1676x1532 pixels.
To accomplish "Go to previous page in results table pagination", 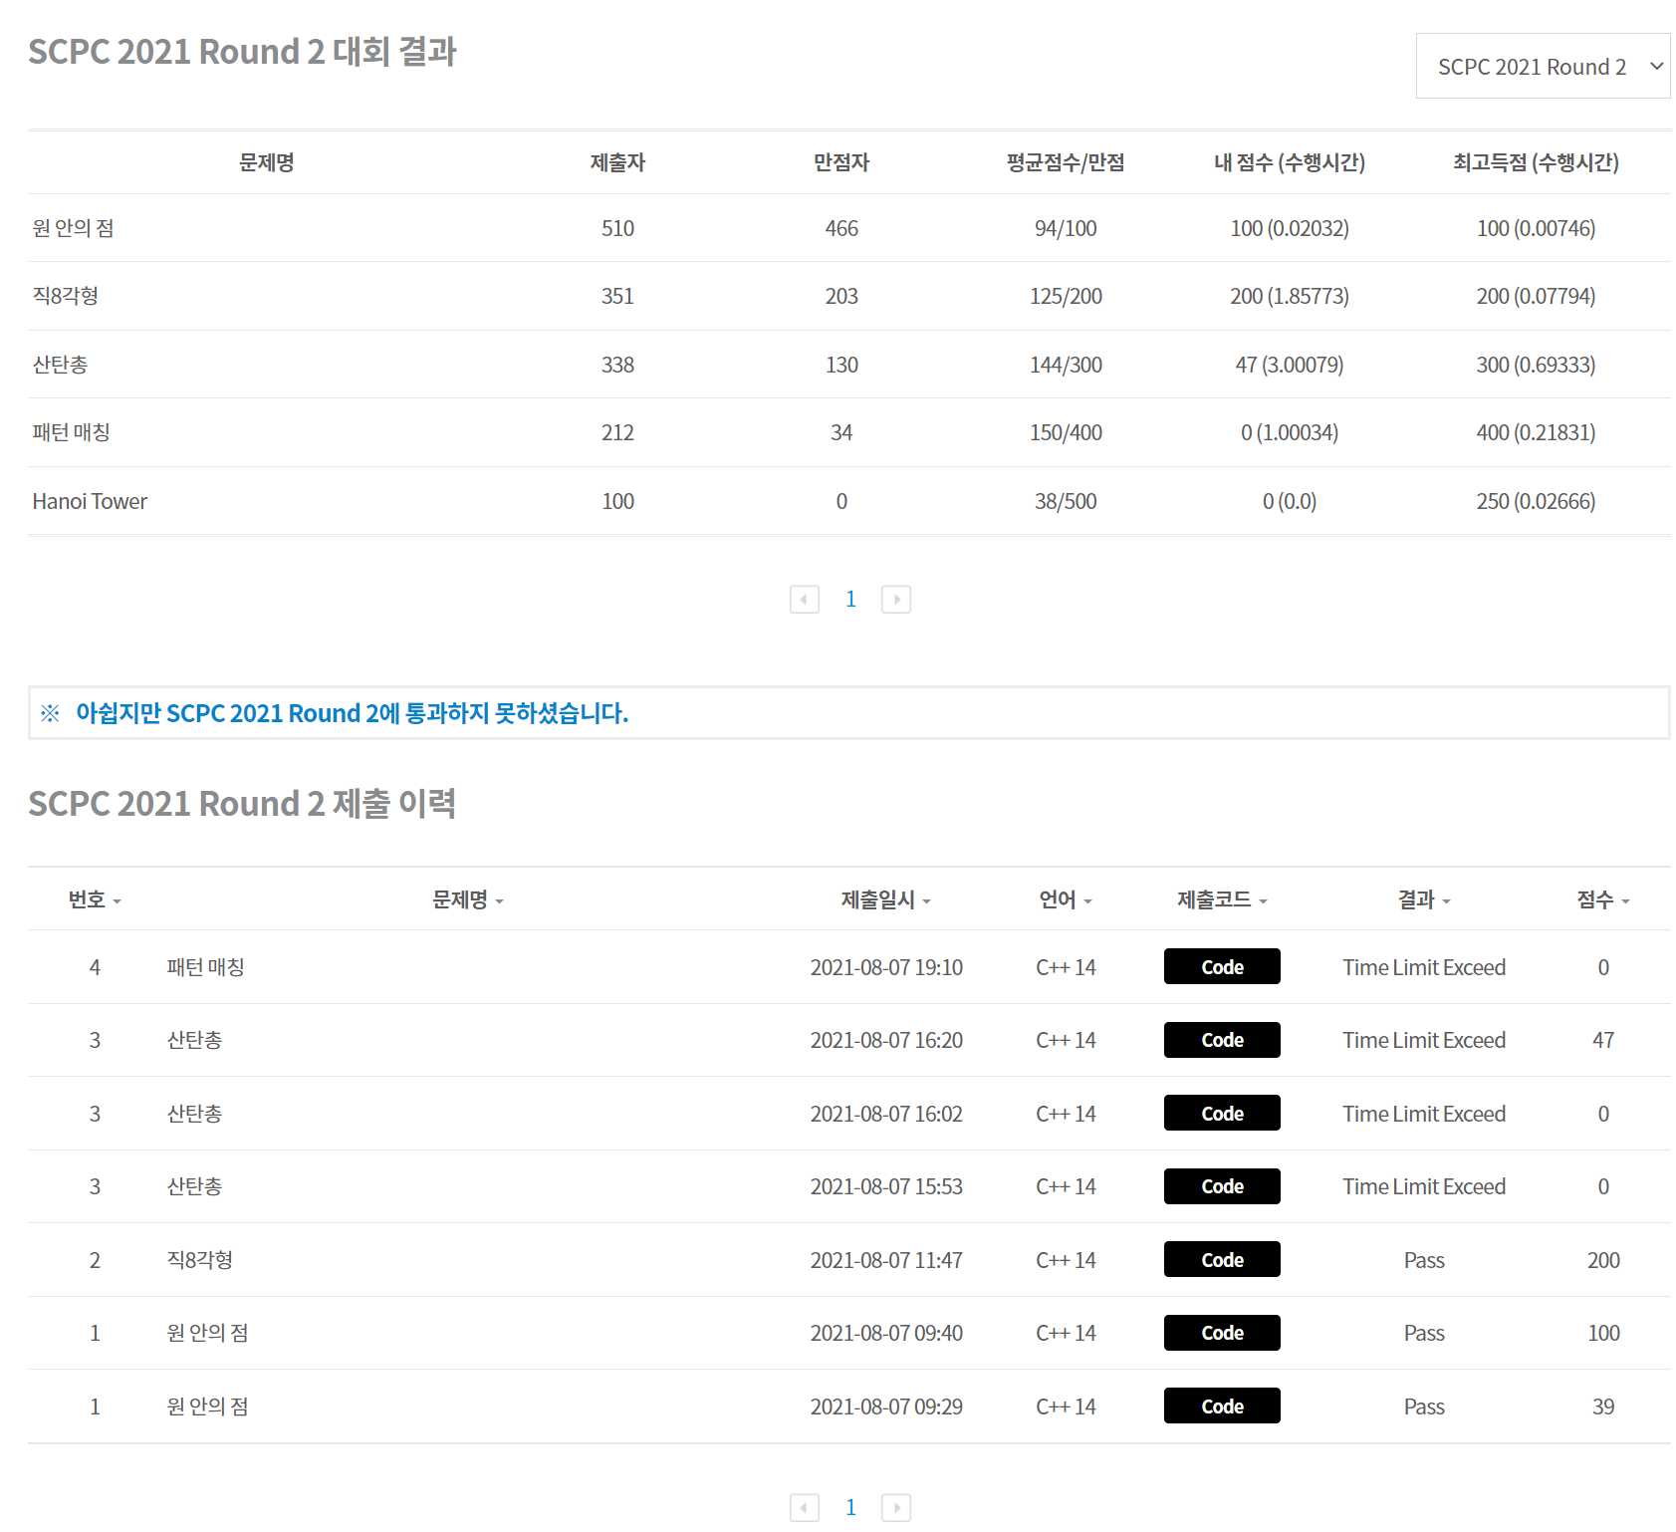I will pos(805,600).
